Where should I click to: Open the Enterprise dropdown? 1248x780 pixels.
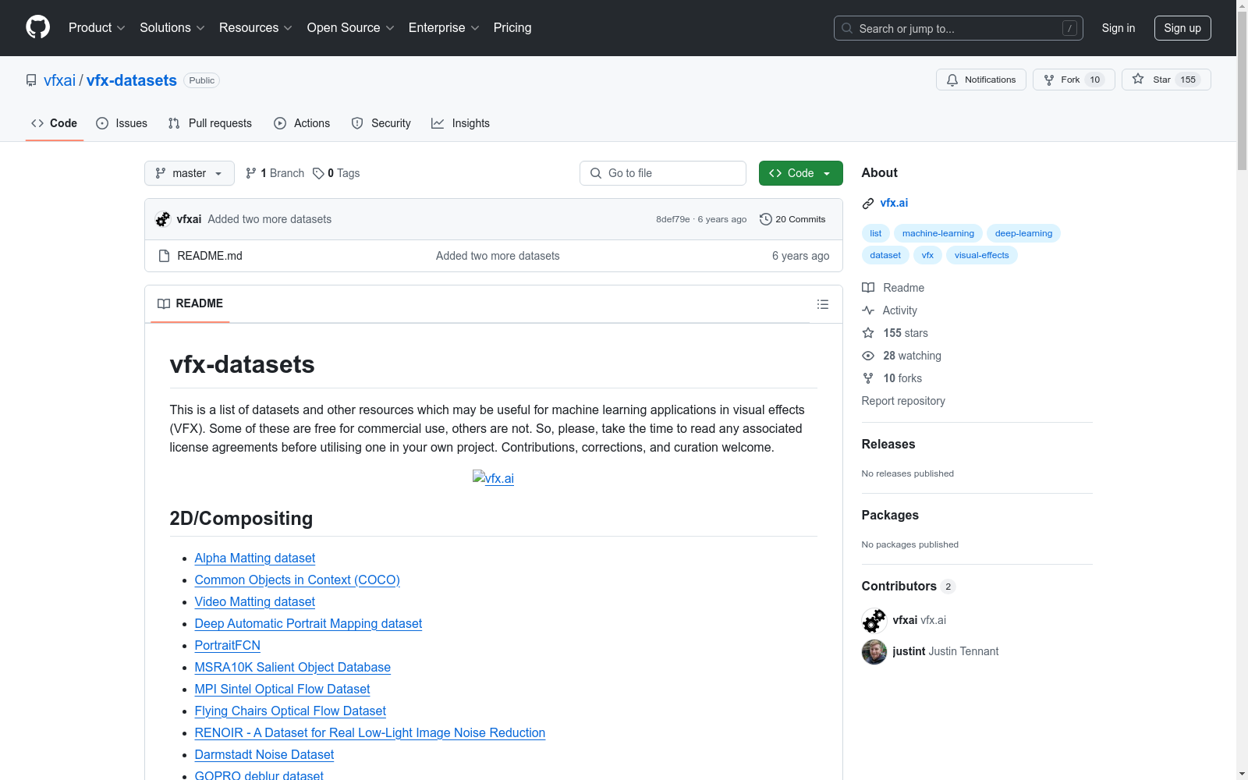(x=444, y=28)
